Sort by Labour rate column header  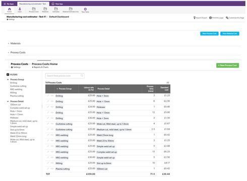tap(89, 88)
